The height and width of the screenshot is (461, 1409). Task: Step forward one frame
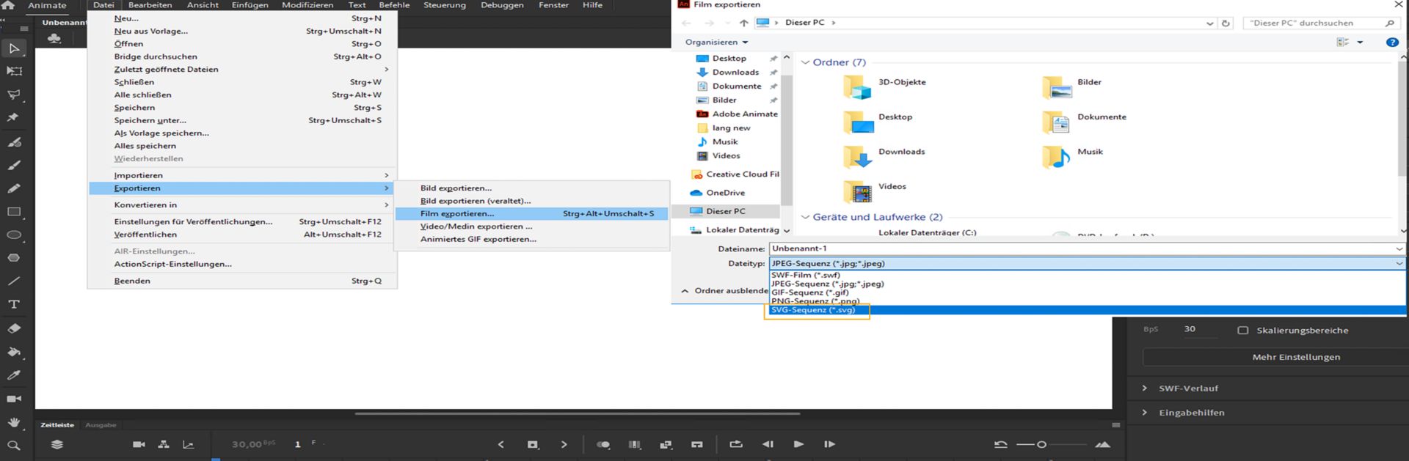pyautogui.click(x=829, y=444)
